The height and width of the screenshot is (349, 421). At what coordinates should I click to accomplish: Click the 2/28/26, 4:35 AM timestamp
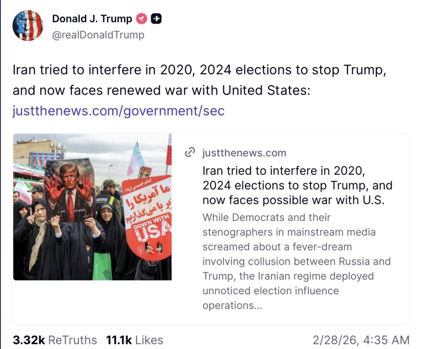[x=361, y=340]
